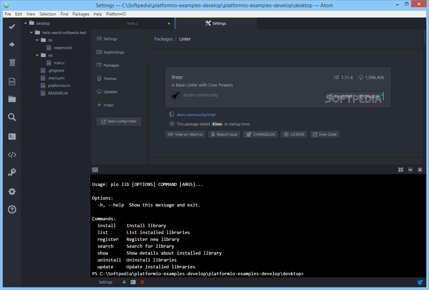Select Install in settings sidebar
The image size is (429, 290).
(x=105, y=105)
